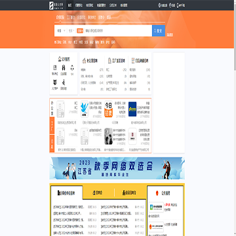Open the highlighted home item in top navigation
This screenshot has width=236, height=236.
(69, 5)
